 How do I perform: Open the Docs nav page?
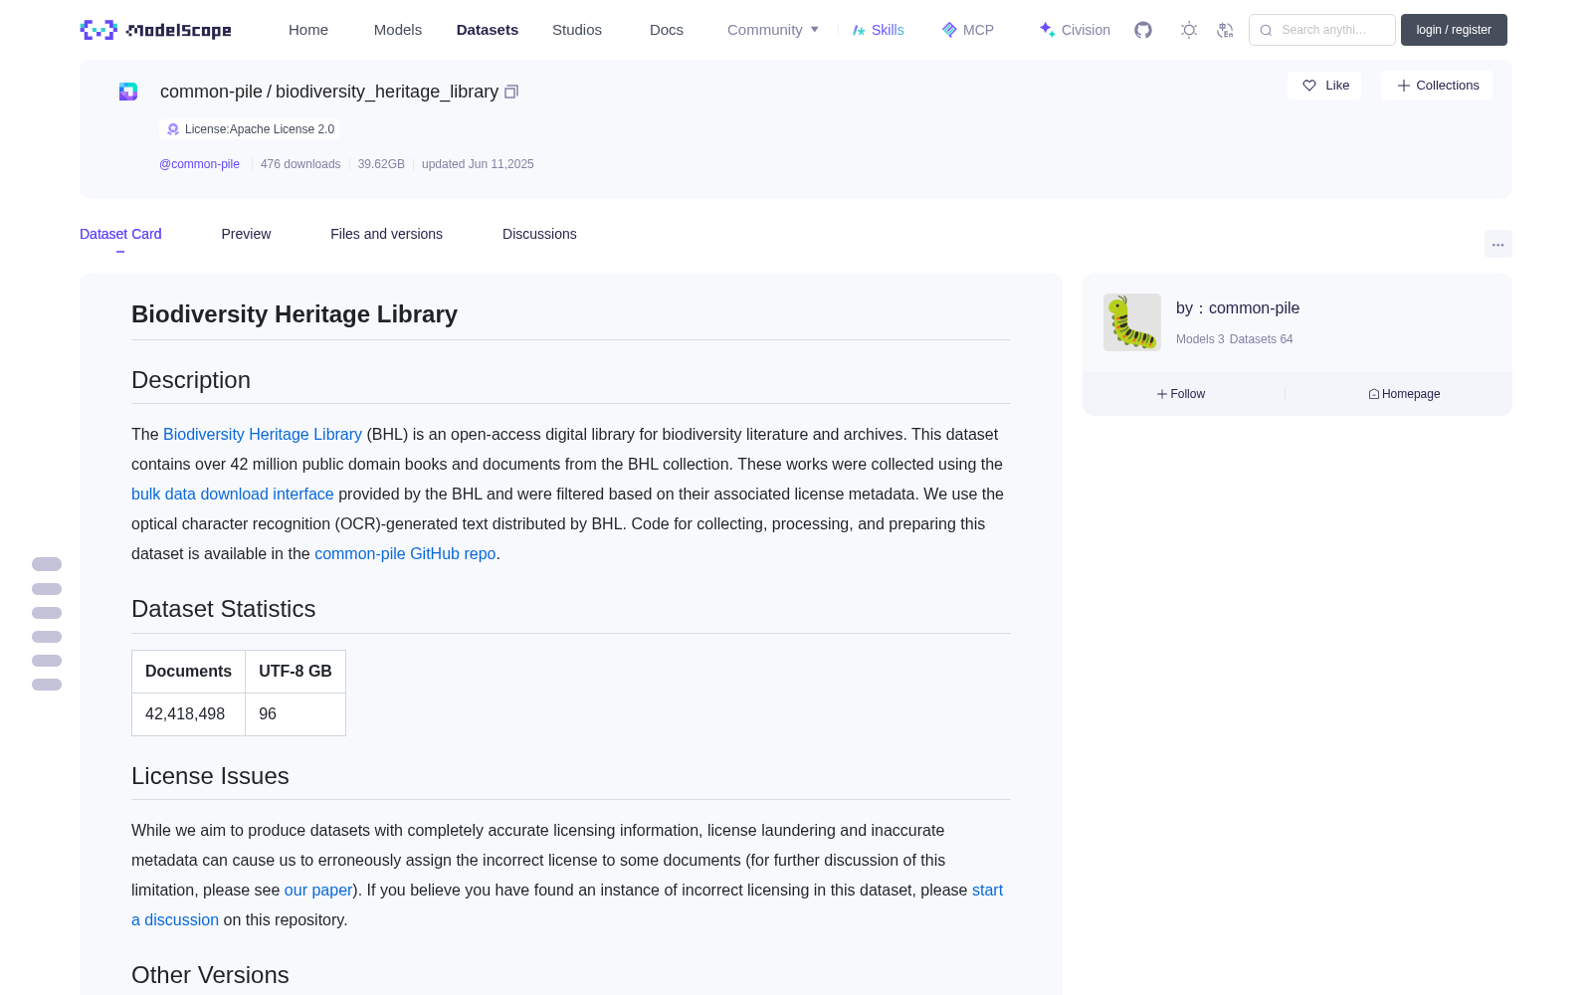click(667, 30)
